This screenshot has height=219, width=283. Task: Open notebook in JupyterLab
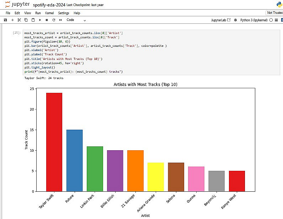220,20
